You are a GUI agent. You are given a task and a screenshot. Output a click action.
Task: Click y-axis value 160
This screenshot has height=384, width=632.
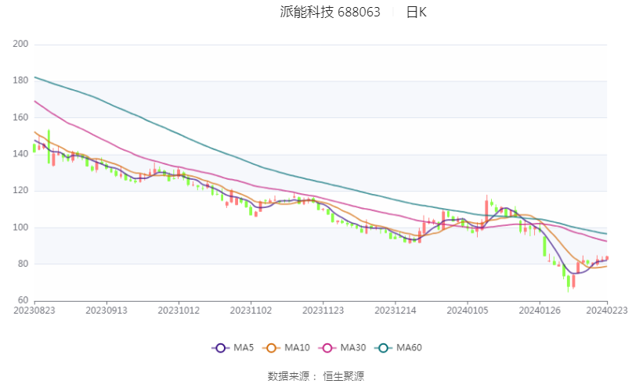tap(20, 117)
